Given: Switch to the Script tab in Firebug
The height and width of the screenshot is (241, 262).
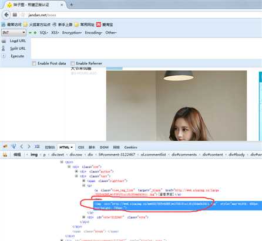Looking at the screenshot, I should (x=92, y=147).
